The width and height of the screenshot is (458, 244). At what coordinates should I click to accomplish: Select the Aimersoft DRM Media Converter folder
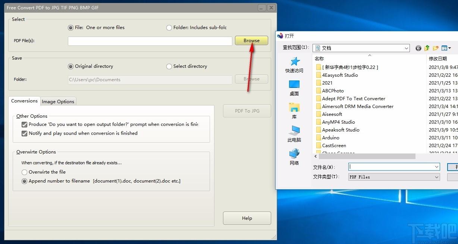coord(355,106)
